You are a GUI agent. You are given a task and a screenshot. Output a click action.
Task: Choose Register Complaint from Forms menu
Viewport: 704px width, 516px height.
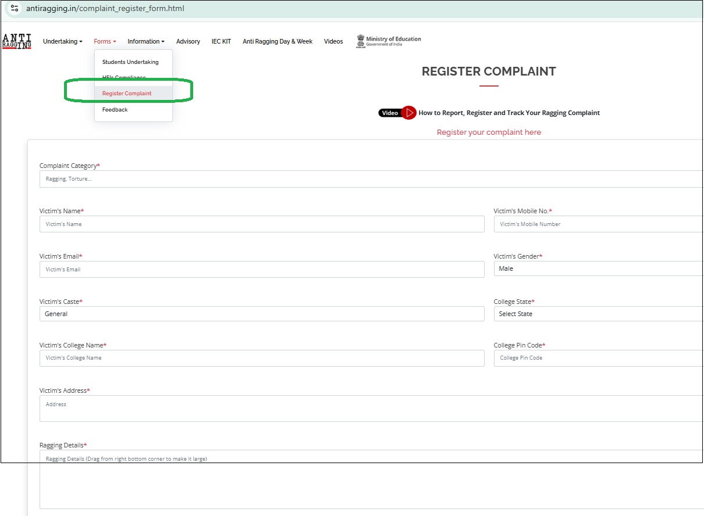click(x=127, y=93)
